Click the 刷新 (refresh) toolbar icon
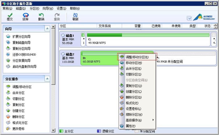The width and height of the screenshot is (219, 135). [75, 17]
